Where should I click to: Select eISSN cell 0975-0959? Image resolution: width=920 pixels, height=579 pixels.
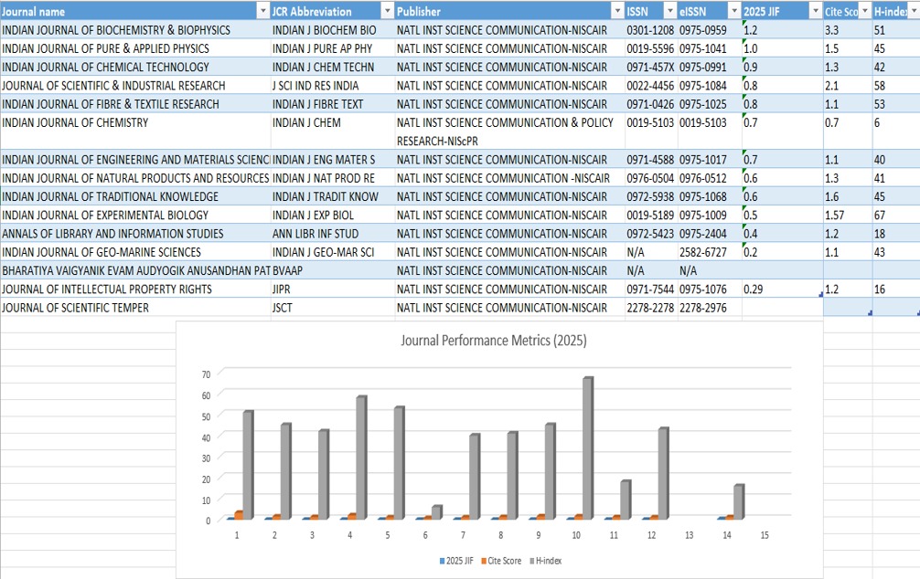pyautogui.click(x=710, y=30)
